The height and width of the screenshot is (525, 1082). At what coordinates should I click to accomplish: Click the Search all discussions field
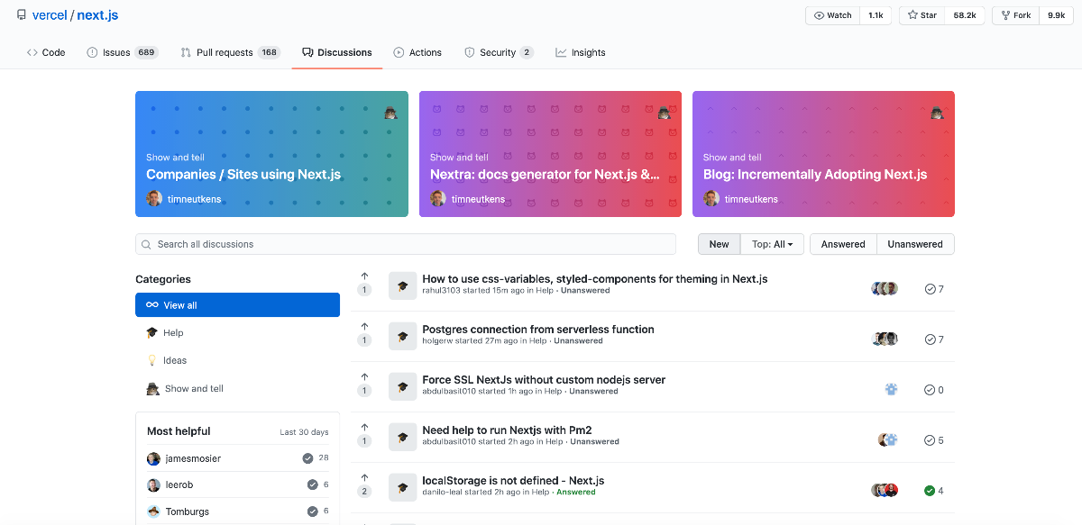pyautogui.click(x=405, y=244)
